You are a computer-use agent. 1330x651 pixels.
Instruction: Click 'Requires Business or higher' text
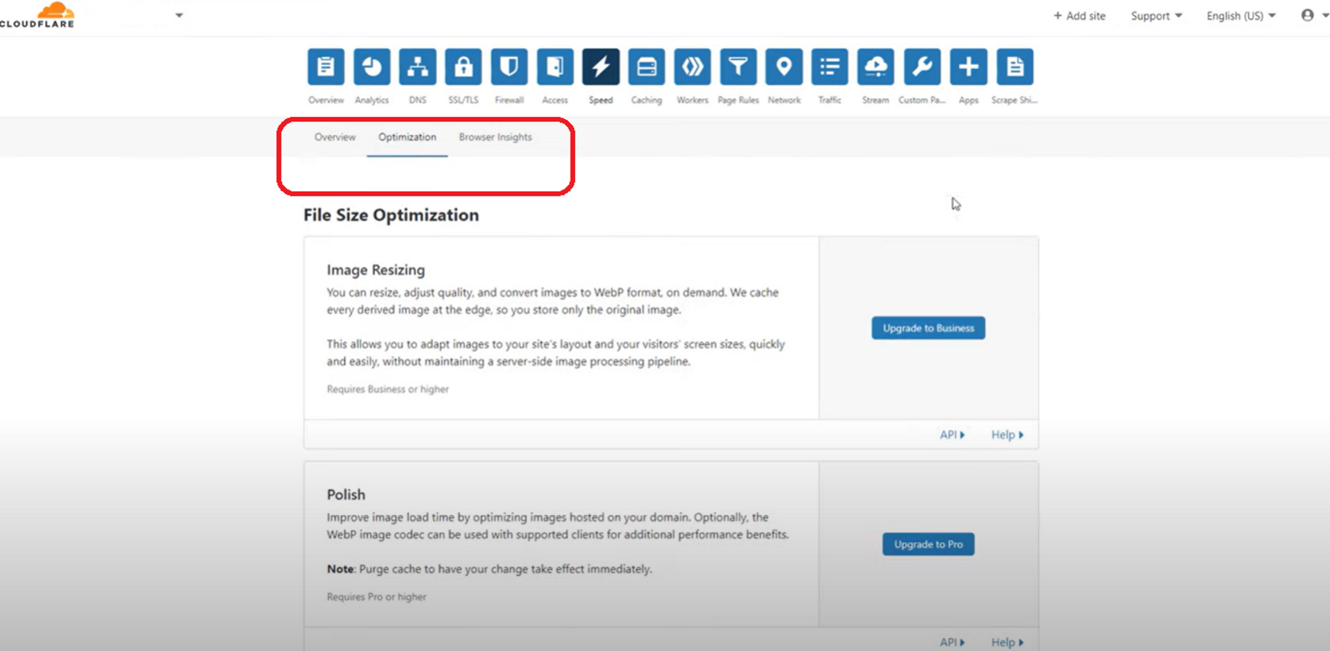coord(387,389)
